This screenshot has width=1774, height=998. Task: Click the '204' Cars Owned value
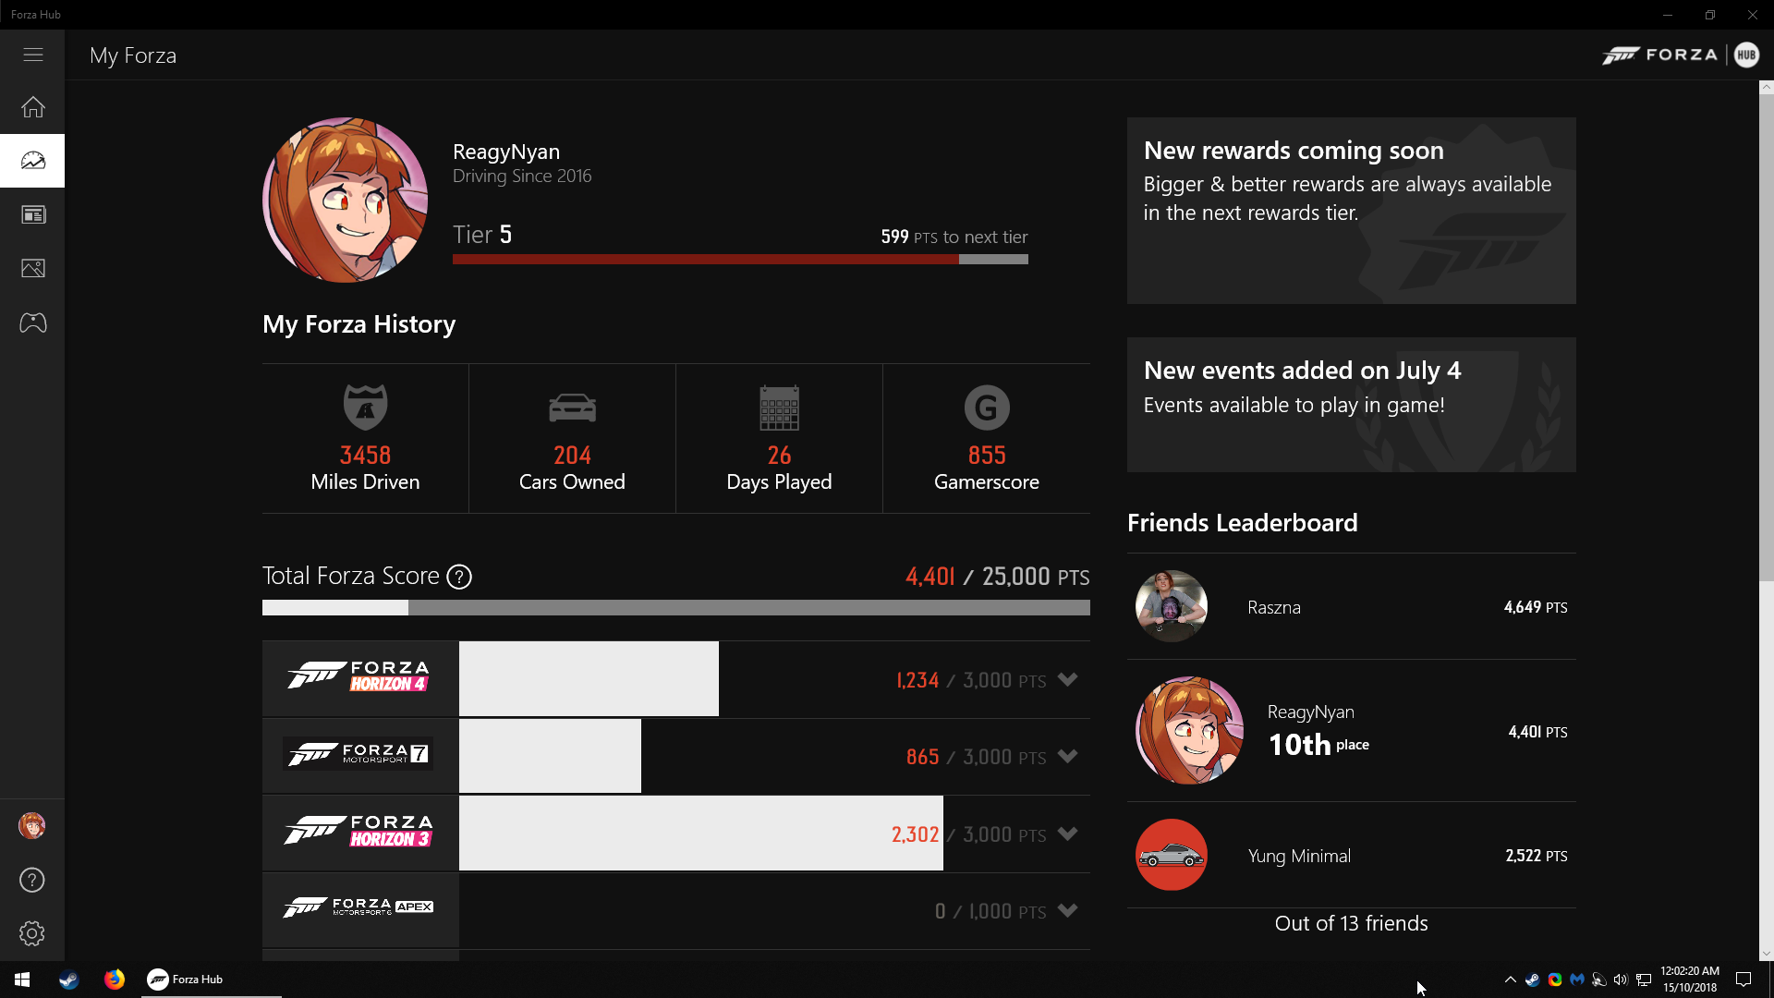572,455
